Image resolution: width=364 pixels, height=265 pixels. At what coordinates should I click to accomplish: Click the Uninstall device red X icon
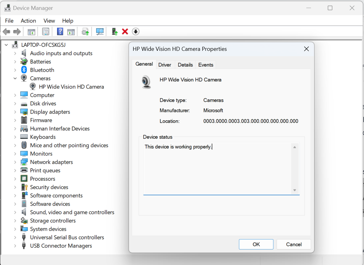tap(125, 31)
